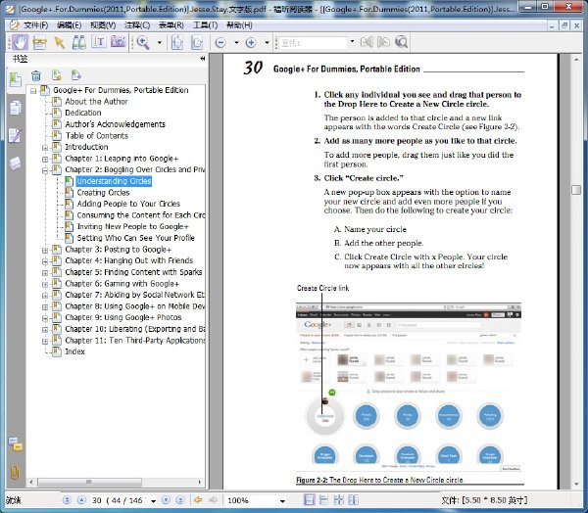Image resolution: width=588 pixels, height=513 pixels.
Task: Click the zoom out minus button
Action: point(220,42)
